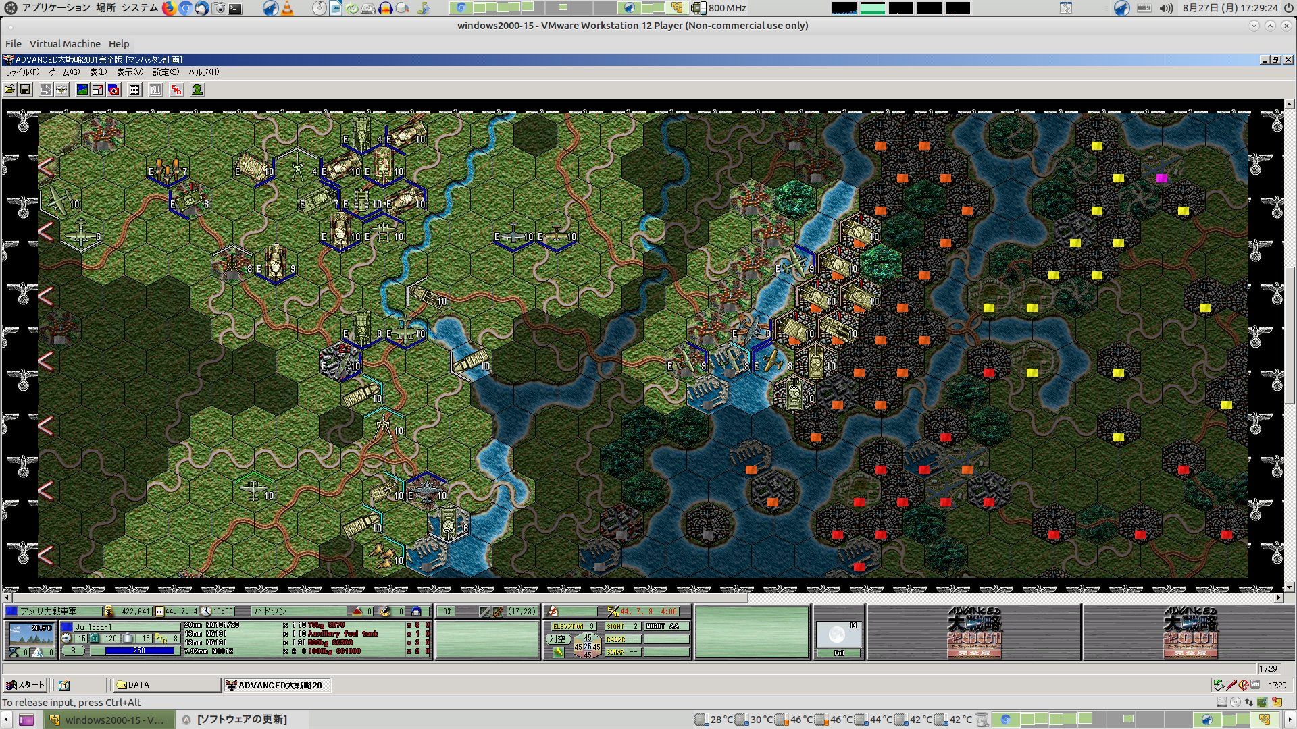This screenshot has height=729, width=1297.
Task: Click the magenta marker hex on the map
Action: (1161, 178)
